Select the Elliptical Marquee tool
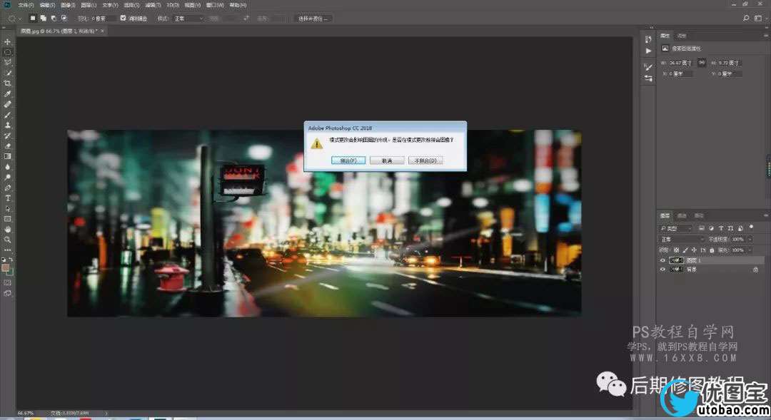771x420 pixels. (x=7, y=52)
